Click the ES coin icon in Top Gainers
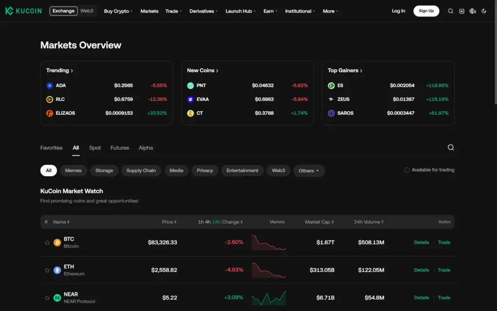The image size is (497, 311). 331,86
